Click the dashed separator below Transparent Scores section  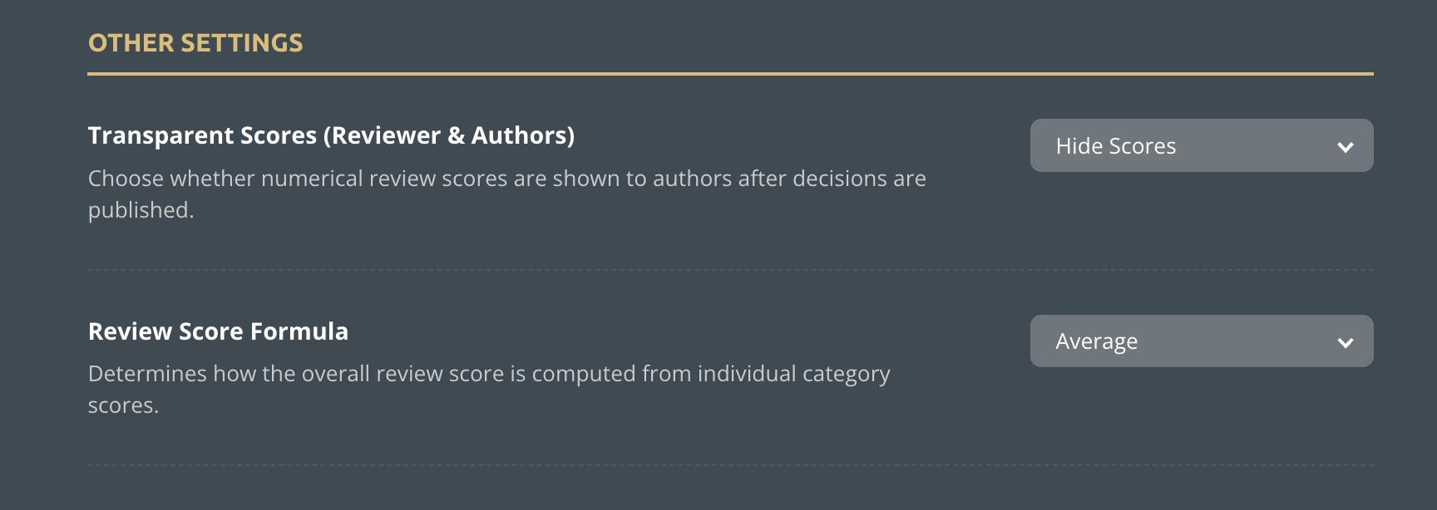point(730,270)
